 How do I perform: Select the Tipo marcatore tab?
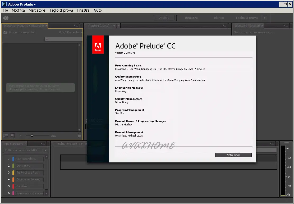pos(13,144)
